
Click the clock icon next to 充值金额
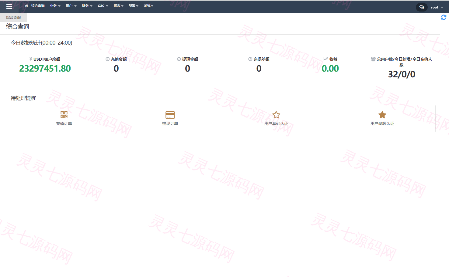tap(107, 59)
